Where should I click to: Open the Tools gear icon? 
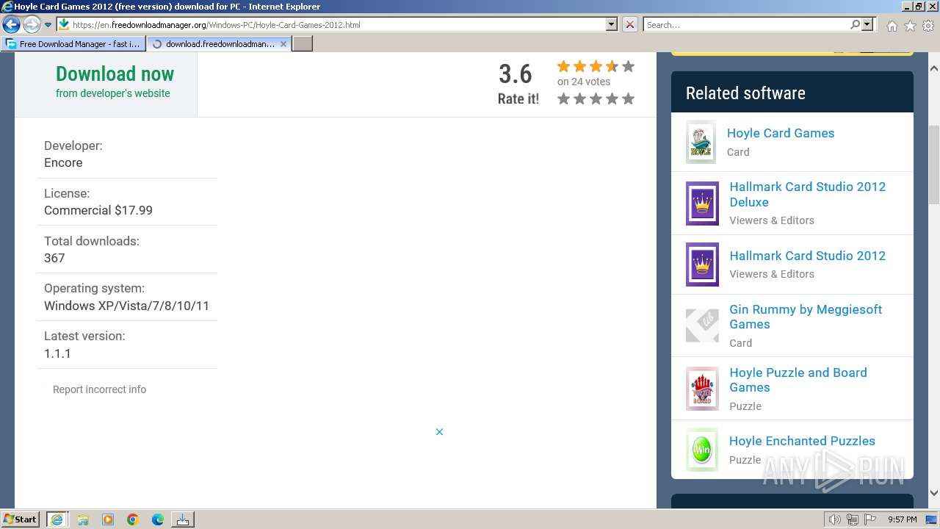click(928, 26)
